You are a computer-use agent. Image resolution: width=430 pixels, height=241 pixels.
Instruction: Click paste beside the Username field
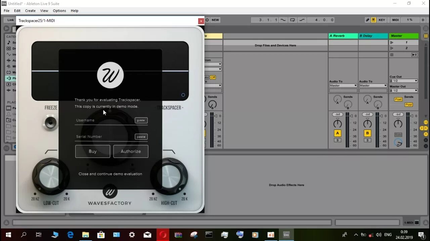coord(141,120)
